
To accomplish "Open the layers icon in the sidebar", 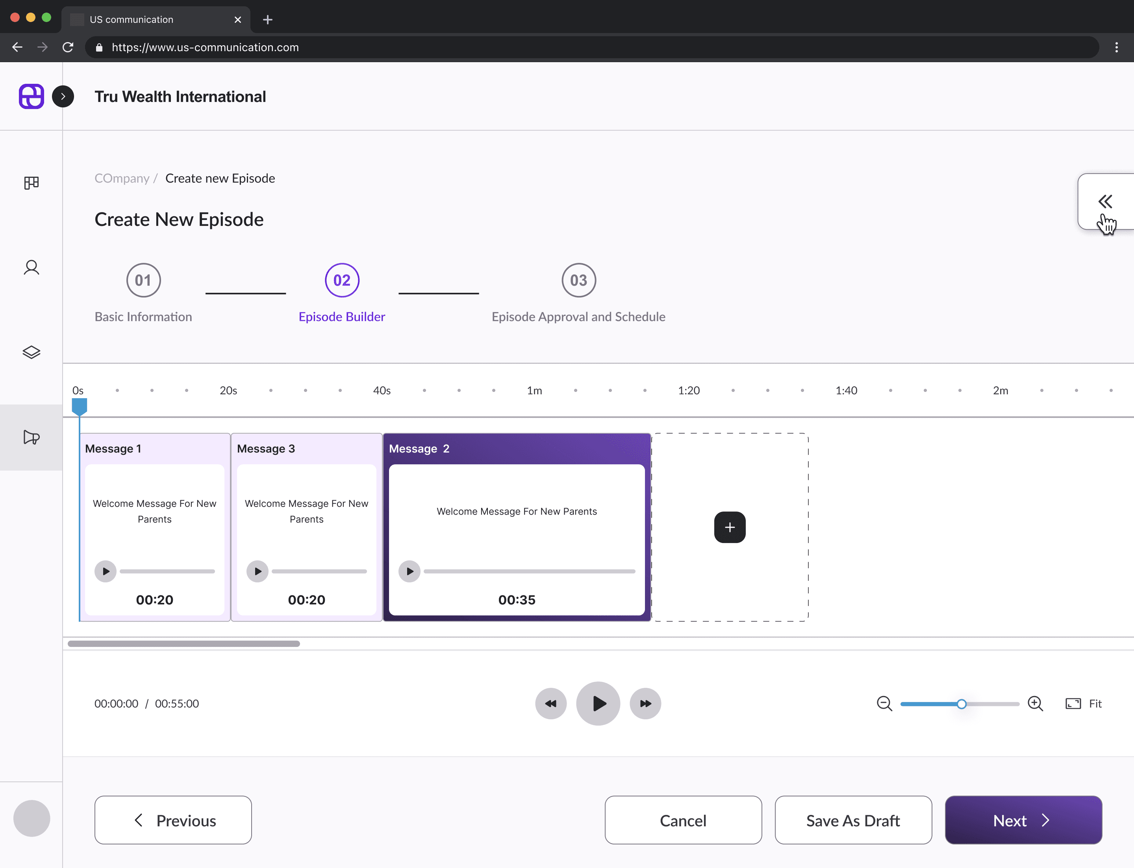I will point(31,353).
